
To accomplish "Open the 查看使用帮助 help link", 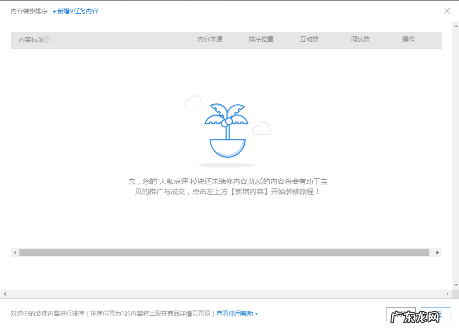I will point(236,314).
